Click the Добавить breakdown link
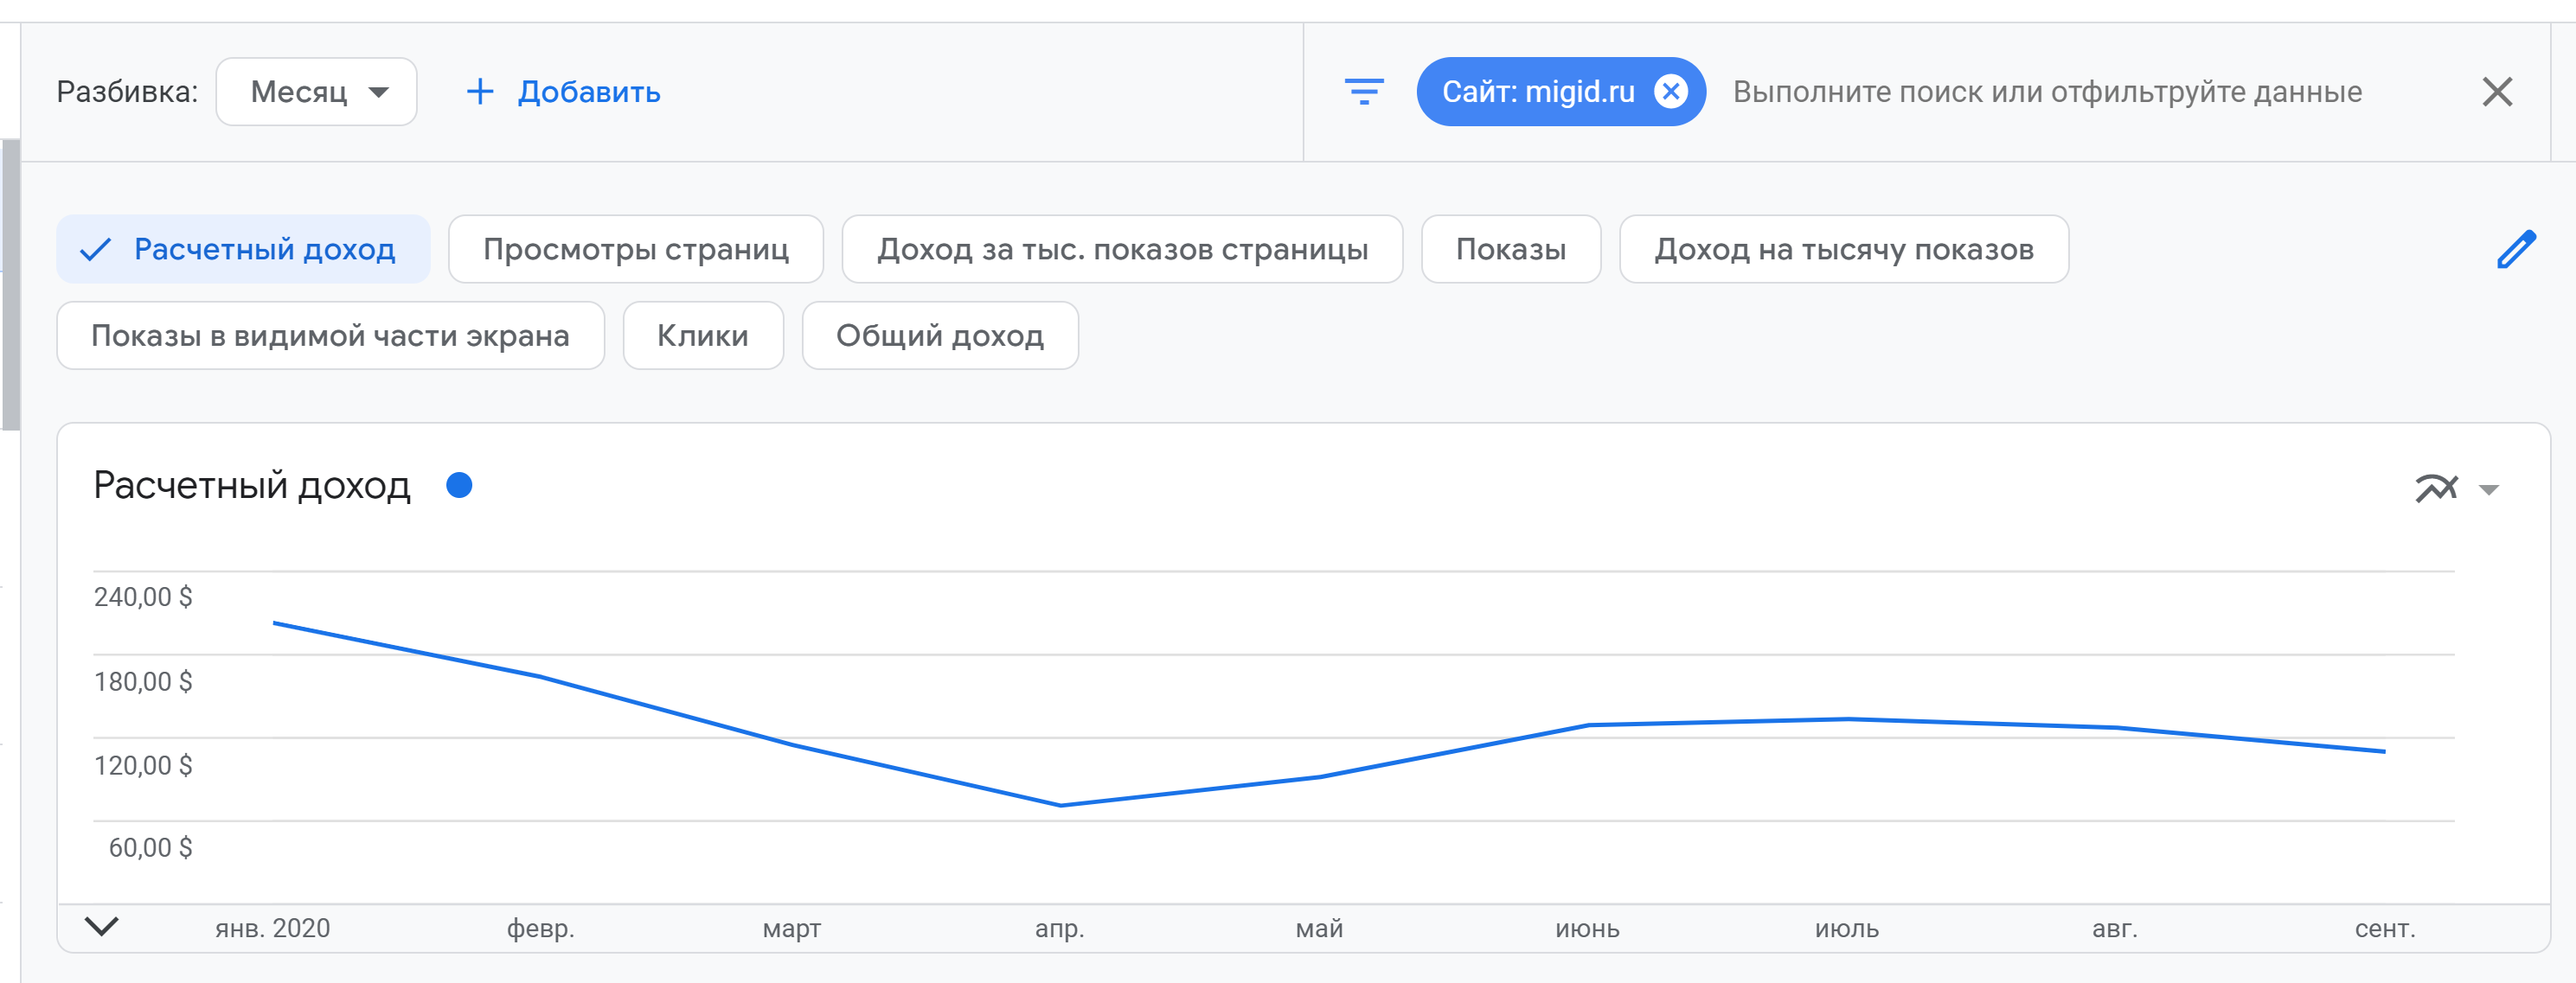The height and width of the screenshot is (983, 2576). (588, 92)
